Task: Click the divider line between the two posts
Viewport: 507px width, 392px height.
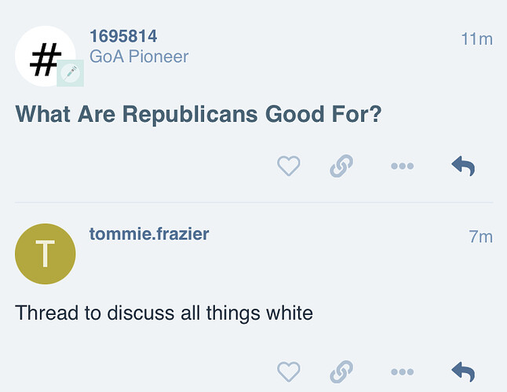Action: point(253,203)
